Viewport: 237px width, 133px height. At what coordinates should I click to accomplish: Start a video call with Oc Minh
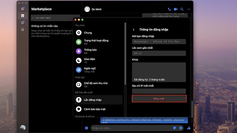176,9
